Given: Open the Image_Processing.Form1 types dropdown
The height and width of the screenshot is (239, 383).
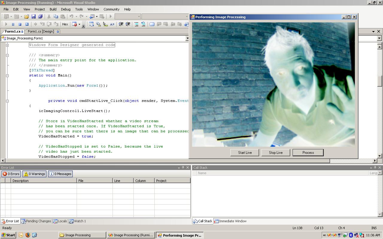Looking at the screenshot, I should tap(187, 38).
